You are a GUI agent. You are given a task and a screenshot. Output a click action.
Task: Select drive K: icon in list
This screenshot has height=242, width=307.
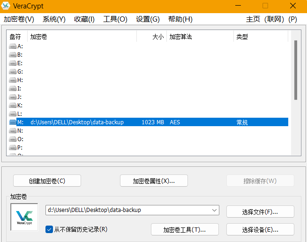[13, 106]
